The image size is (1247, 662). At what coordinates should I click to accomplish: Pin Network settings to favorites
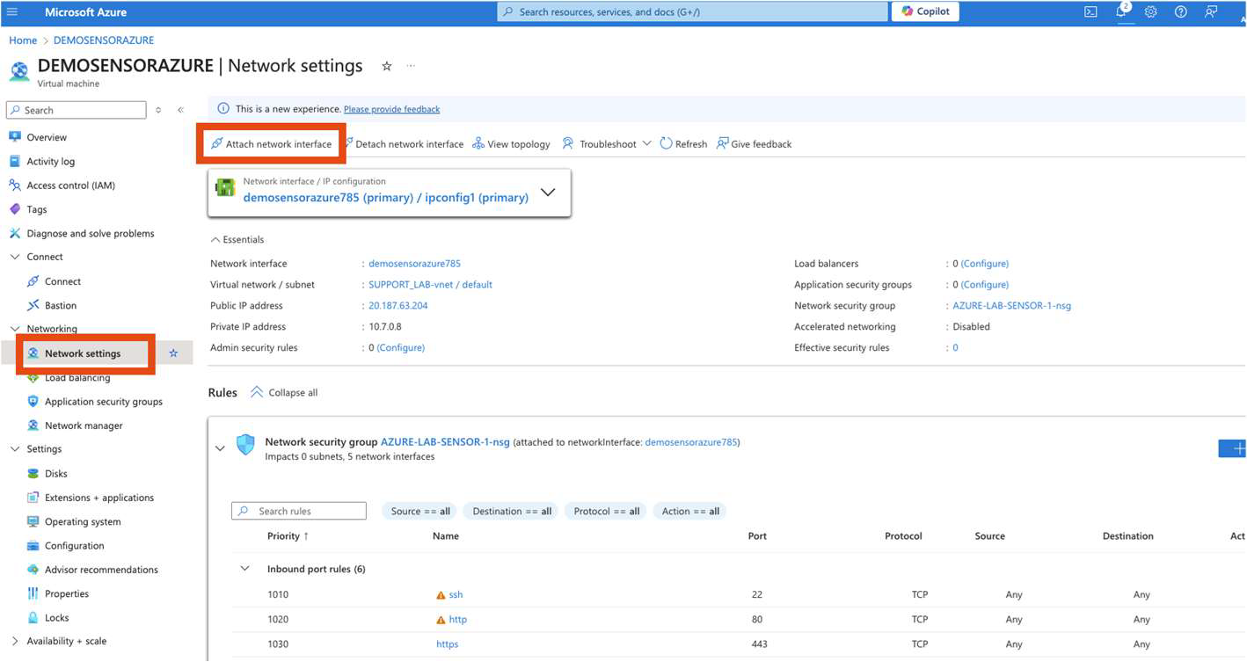click(173, 353)
